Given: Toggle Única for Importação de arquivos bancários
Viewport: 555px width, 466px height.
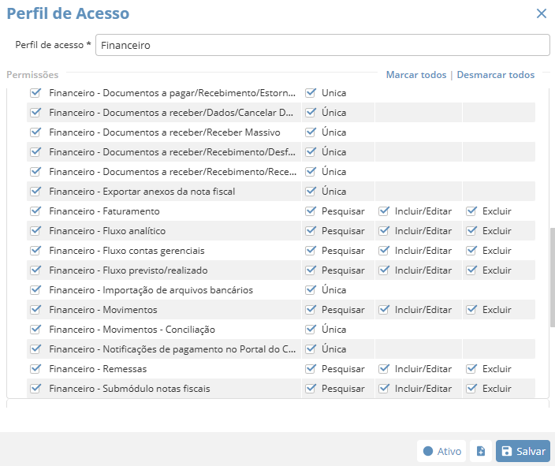Looking at the screenshot, I should [311, 290].
